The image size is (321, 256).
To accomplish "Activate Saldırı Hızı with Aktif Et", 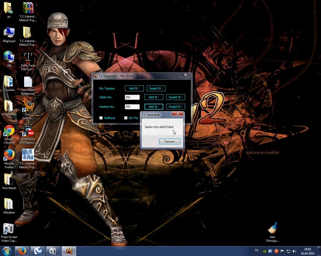I will coord(154,97).
